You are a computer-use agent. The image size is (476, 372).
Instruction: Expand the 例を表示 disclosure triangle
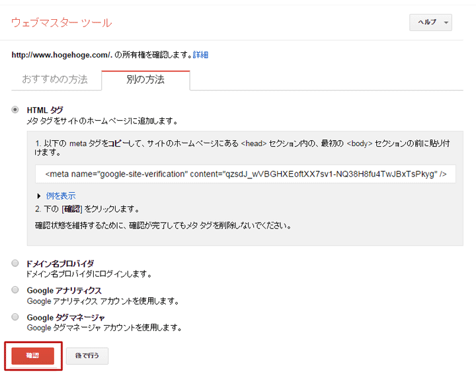39,196
